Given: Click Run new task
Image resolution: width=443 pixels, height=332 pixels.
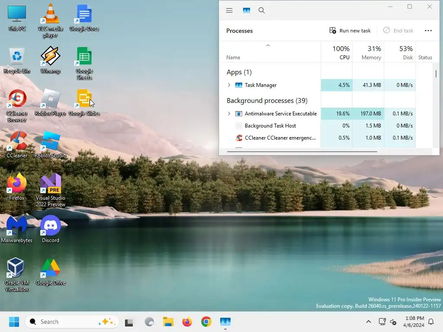Looking at the screenshot, I should (x=350, y=31).
